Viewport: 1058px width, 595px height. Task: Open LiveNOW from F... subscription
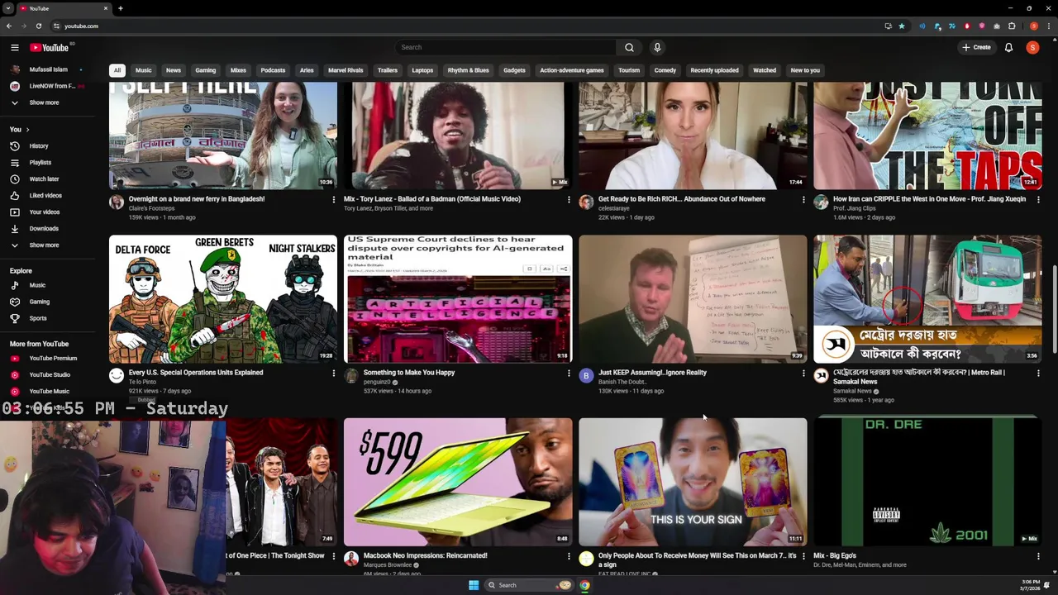click(51, 86)
